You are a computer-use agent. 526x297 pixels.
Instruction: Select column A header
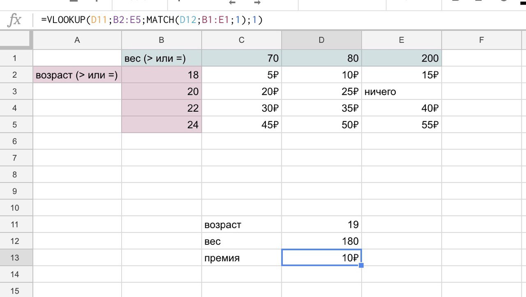click(x=77, y=40)
